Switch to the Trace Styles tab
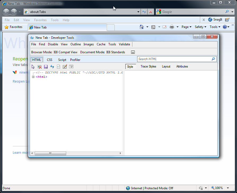237x193 pixels. (x=148, y=66)
